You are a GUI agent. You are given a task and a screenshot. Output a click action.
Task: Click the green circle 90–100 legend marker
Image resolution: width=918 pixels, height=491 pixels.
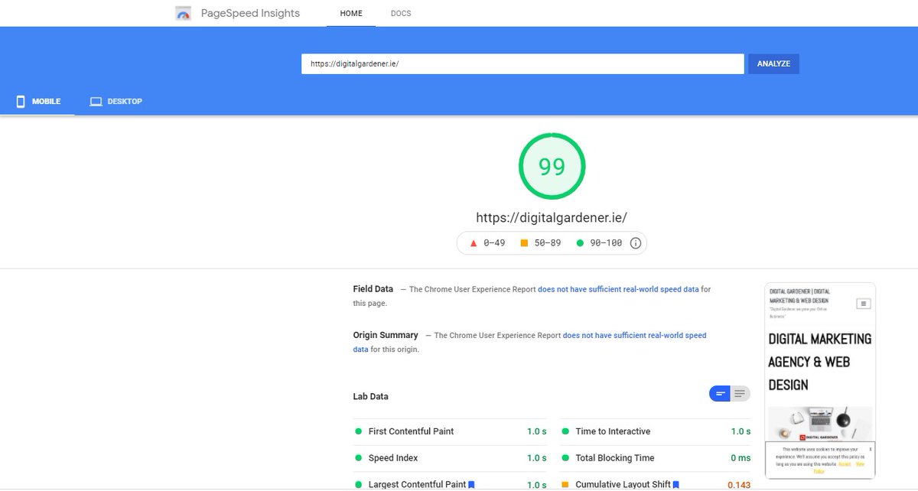click(580, 243)
